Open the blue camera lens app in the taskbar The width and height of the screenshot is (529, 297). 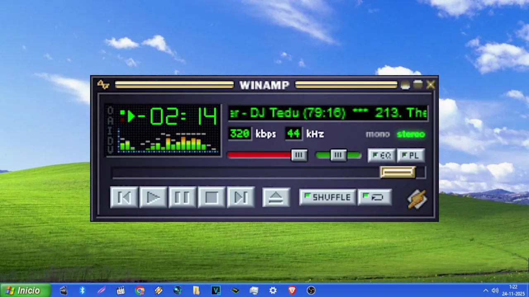coord(178,290)
